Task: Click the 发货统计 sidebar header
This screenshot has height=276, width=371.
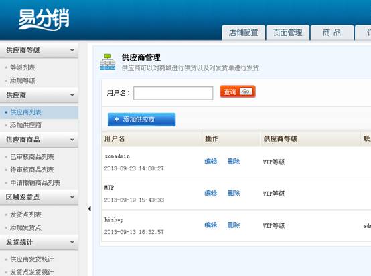Action: (39, 242)
